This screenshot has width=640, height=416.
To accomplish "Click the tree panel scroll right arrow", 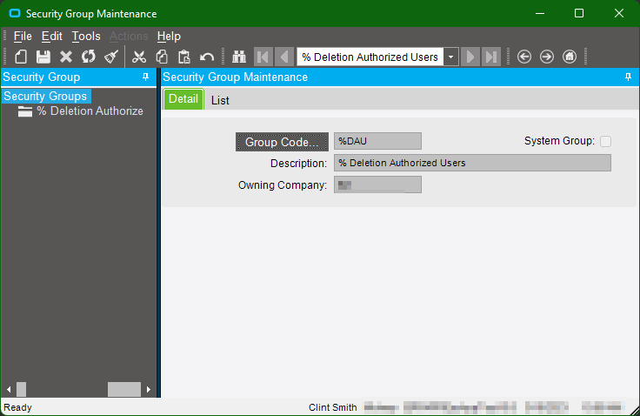I will coord(149,389).
